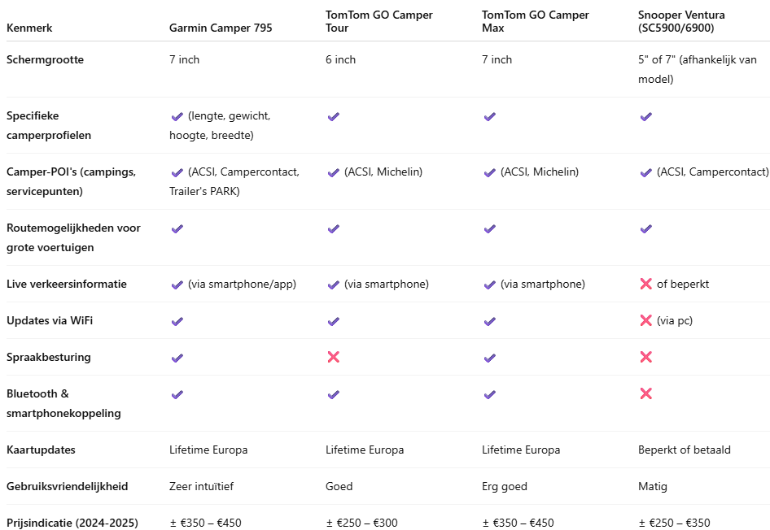Click red cross for TomTom Tour Spraakbesturing
The width and height of the screenshot is (770, 530).
tap(334, 357)
